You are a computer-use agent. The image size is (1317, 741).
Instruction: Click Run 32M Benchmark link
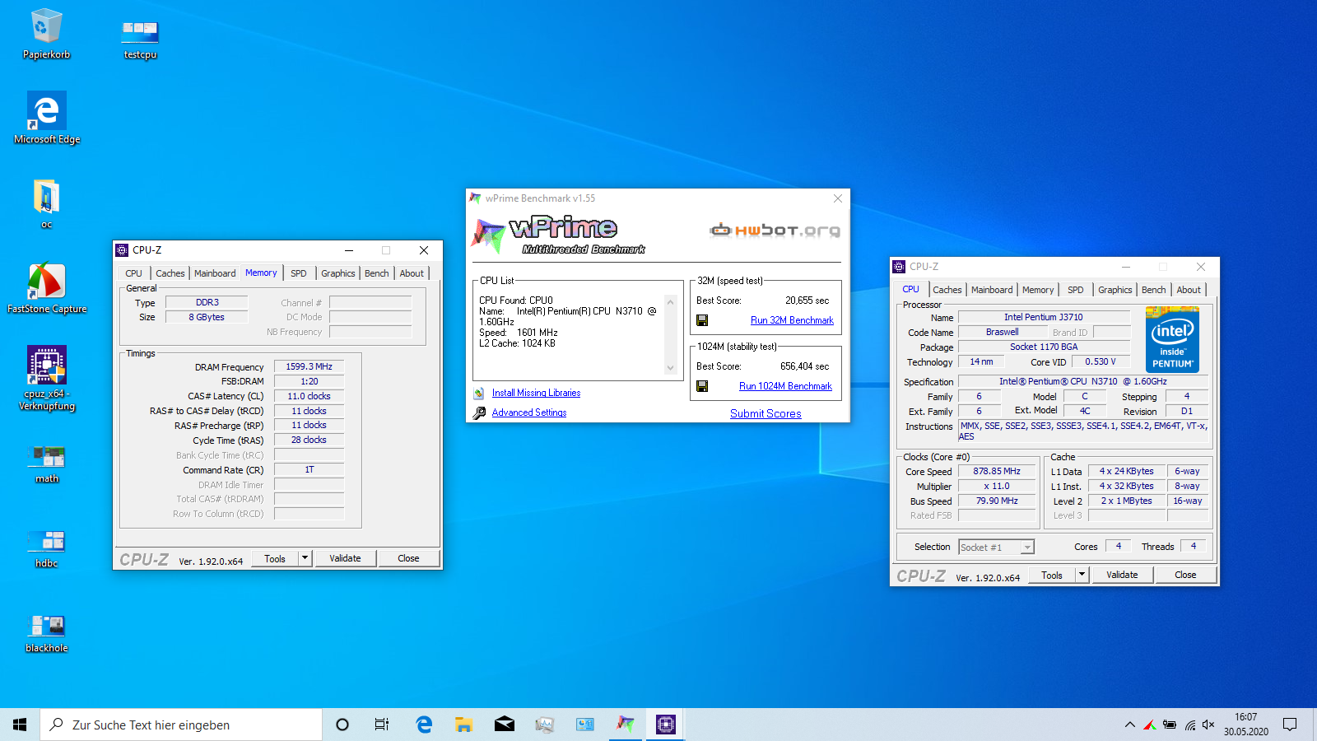tap(792, 320)
